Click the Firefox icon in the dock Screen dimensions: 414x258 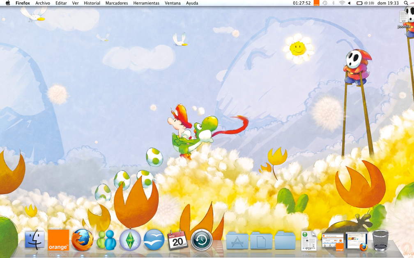(x=82, y=240)
